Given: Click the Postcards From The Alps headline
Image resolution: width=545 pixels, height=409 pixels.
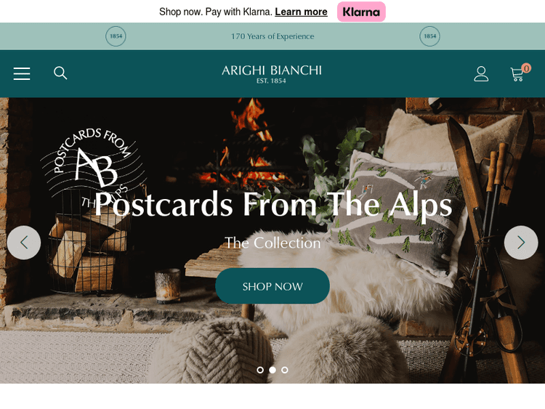Looking at the screenshot, I should tap(273, 205).
